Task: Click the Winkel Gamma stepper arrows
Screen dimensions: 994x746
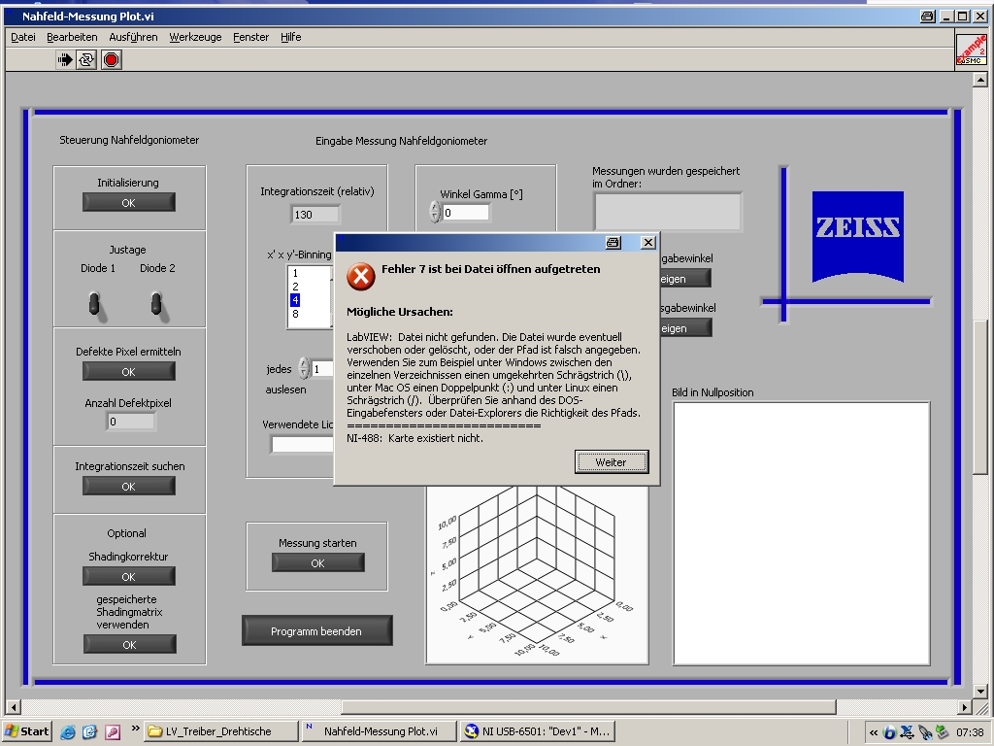Action: coord(435,212)
